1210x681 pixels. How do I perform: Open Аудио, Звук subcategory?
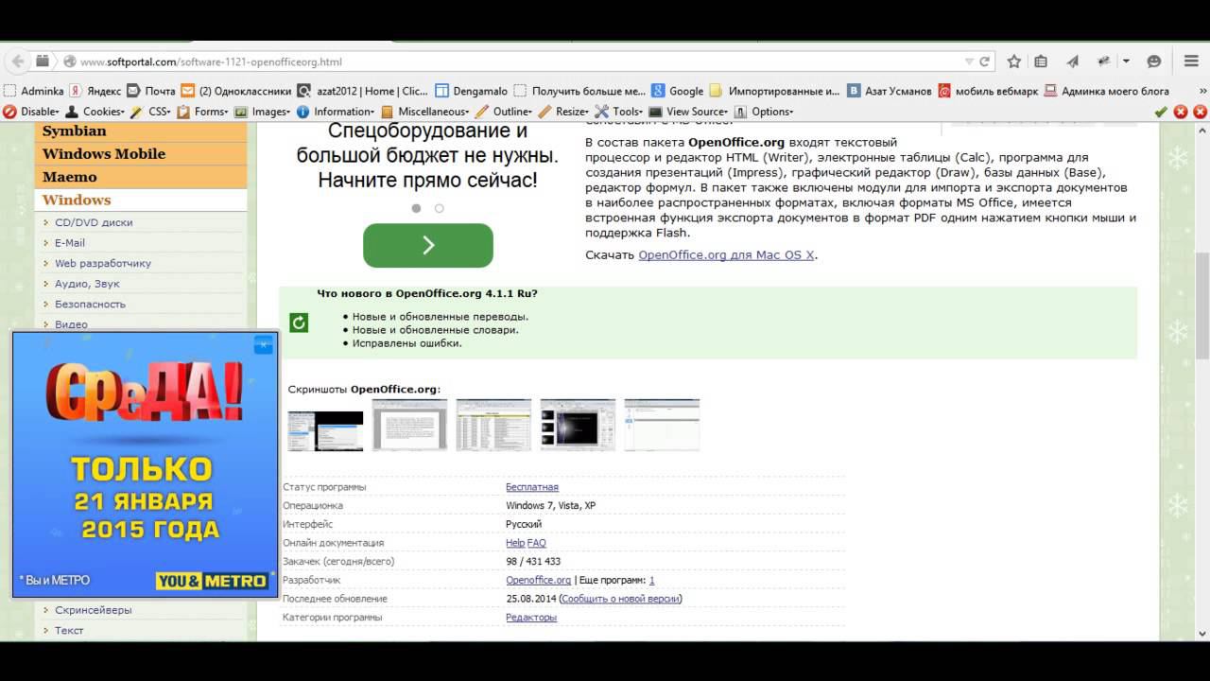tap(87, 284)
